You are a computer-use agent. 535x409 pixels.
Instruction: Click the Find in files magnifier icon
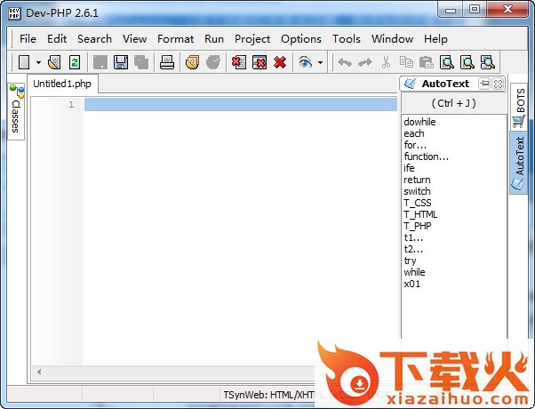(x=488, y=62)
